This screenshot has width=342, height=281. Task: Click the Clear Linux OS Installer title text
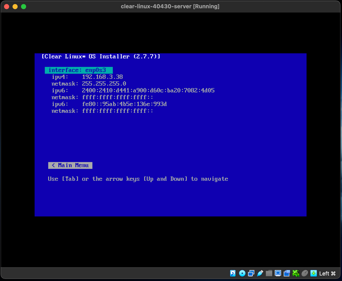tap(101, 56)
